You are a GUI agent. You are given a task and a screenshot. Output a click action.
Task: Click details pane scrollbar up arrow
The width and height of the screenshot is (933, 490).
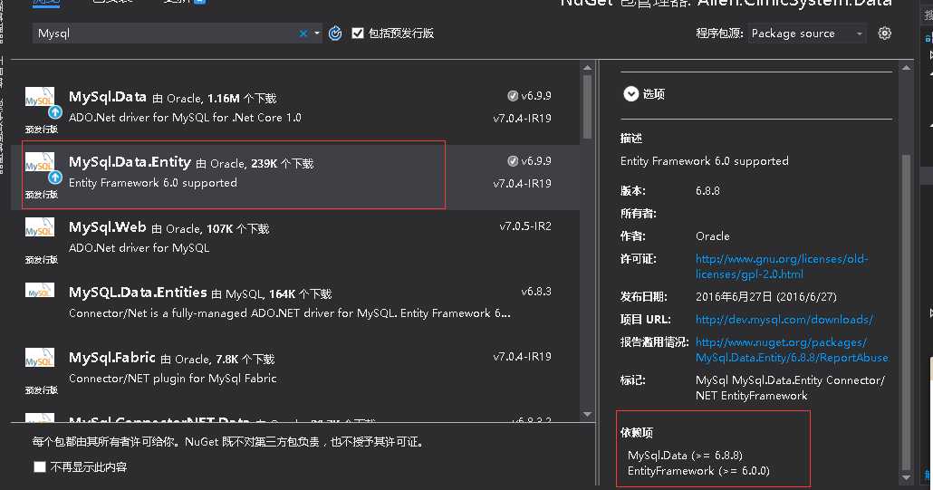(906, 68)
